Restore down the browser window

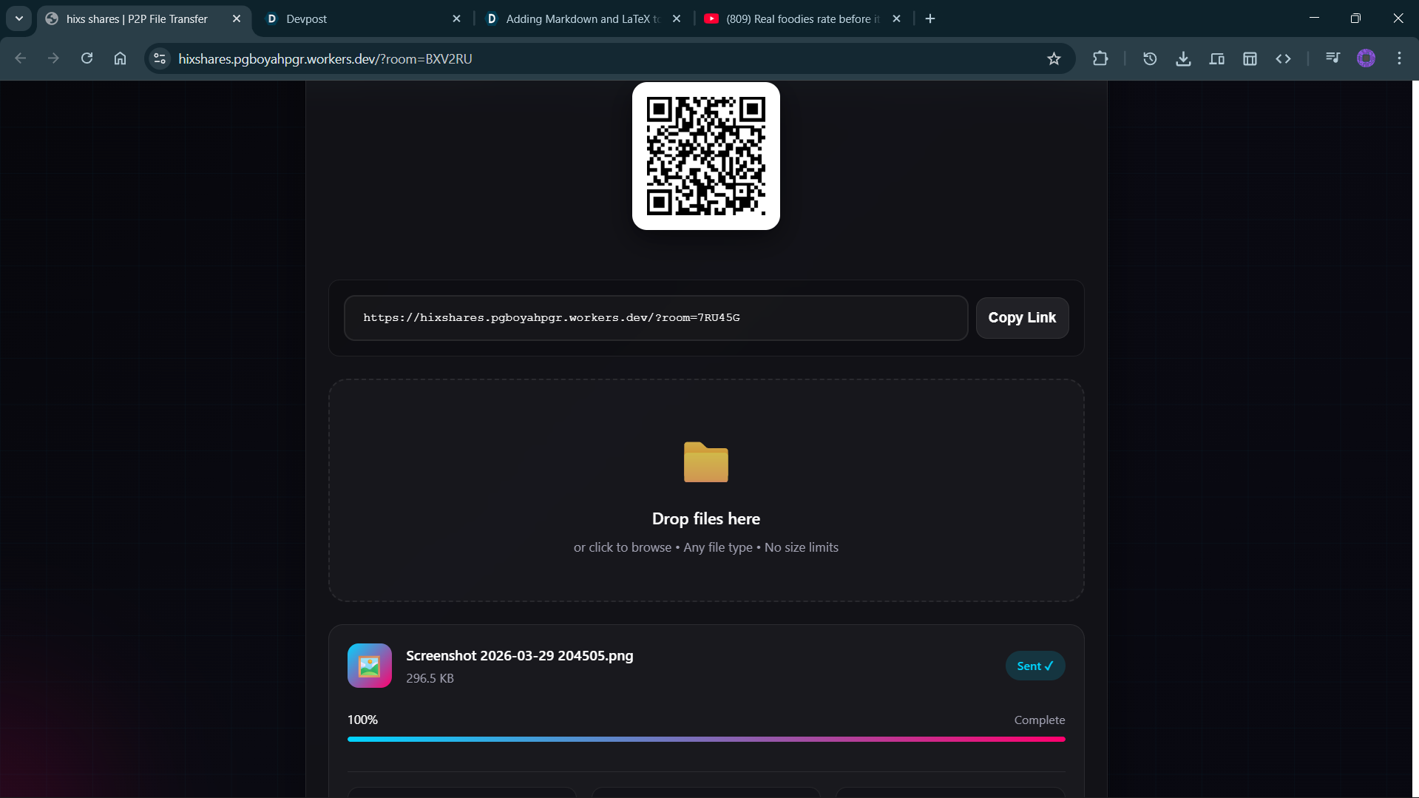pos(1355,18)
